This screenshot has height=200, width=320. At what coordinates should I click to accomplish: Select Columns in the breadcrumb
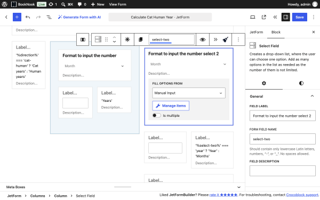pyautogui.click(x=37, y=196)
